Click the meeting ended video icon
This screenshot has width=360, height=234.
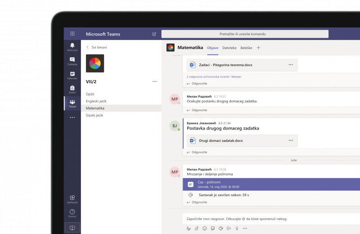click(190, 195)
